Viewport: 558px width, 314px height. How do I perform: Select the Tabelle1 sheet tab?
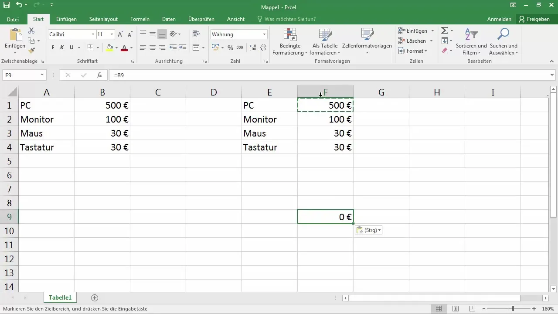click(60, 298)
